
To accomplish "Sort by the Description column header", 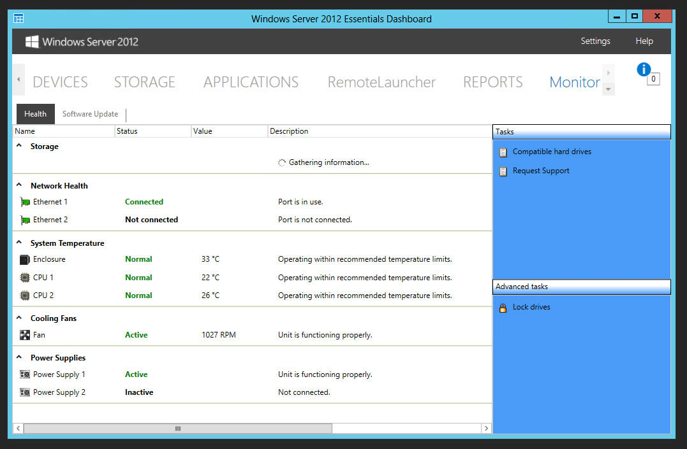I will point(380,131).
